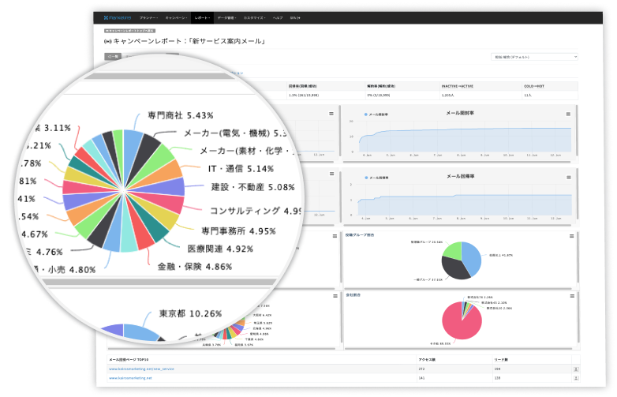Click the SFA link in the navbar
The width and height of the screenshot is (617, 397).
pyautogui.click(x=295, y=17)
